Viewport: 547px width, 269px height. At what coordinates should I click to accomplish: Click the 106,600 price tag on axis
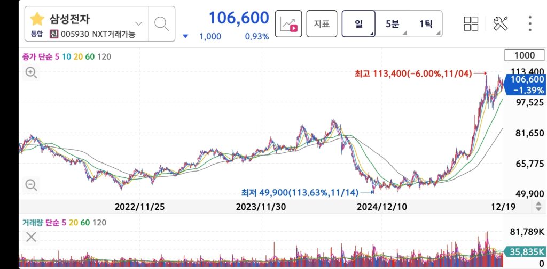point(526,84)
